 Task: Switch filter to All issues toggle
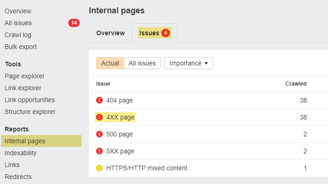click(142, 63)
